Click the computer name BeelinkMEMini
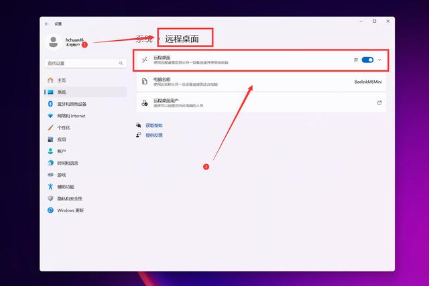 tap(368, 82)
